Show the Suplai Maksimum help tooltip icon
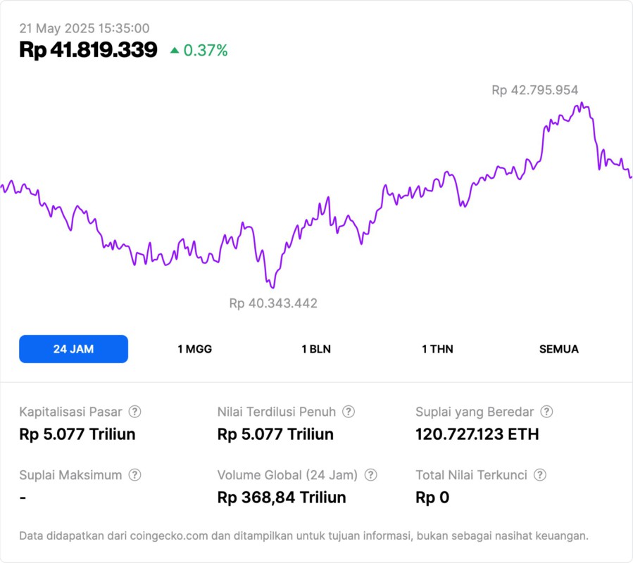The image size is (633, 563). 134,475
